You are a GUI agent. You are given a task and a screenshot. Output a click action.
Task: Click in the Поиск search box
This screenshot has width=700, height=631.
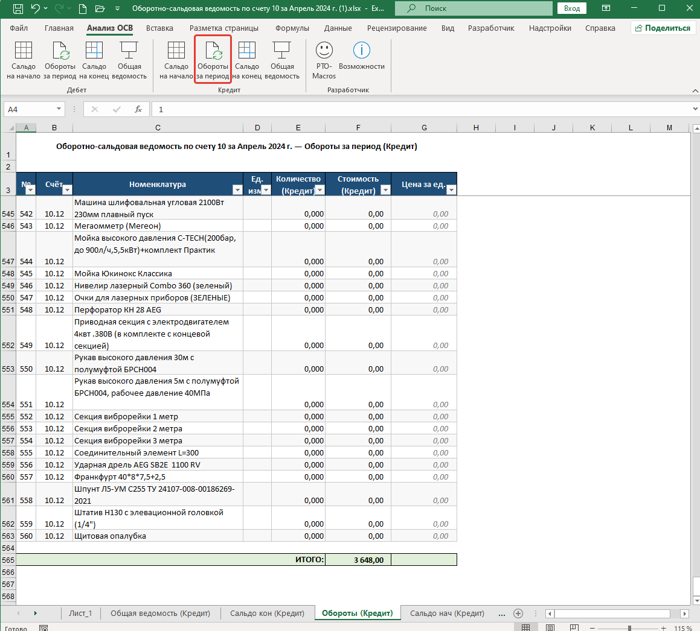474,8
